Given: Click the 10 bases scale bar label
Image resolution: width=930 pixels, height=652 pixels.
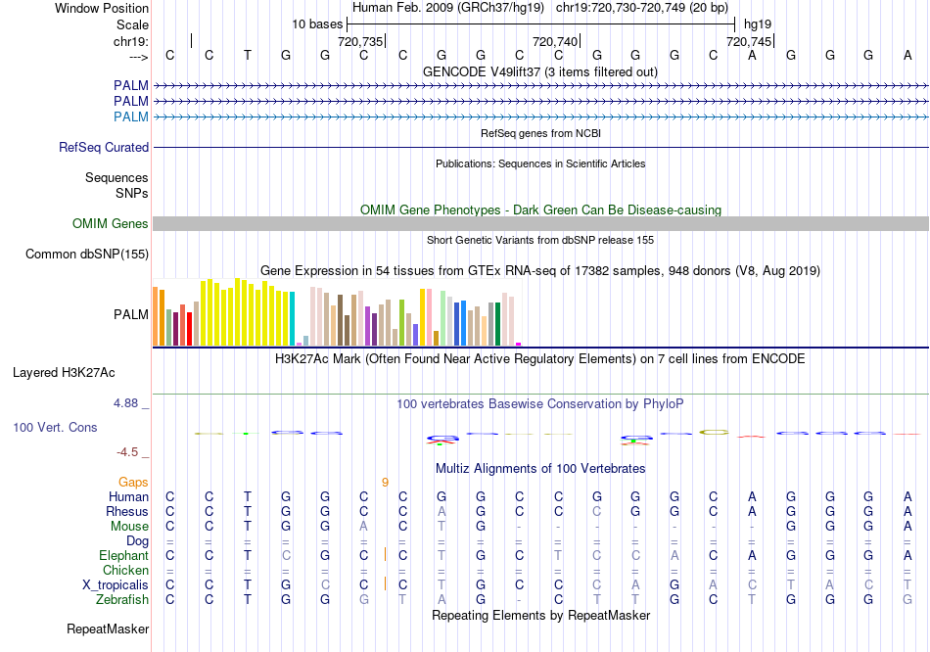Looking at the screenshot, I should 317,24.
